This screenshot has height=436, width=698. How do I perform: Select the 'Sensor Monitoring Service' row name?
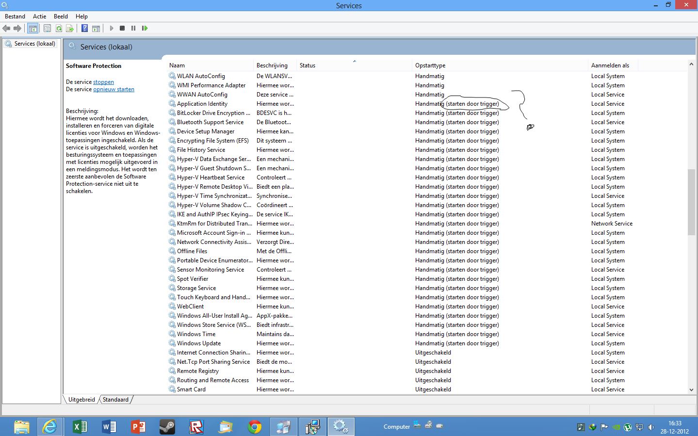coord(211,270)
